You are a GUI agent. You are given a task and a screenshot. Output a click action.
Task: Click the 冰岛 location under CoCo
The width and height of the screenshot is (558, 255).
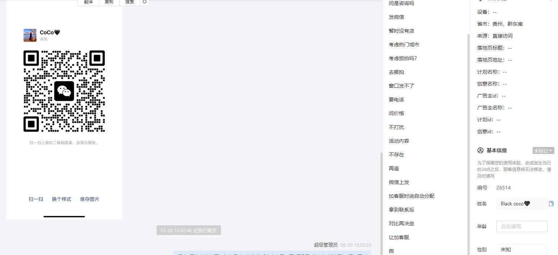[x=43, y=39]
